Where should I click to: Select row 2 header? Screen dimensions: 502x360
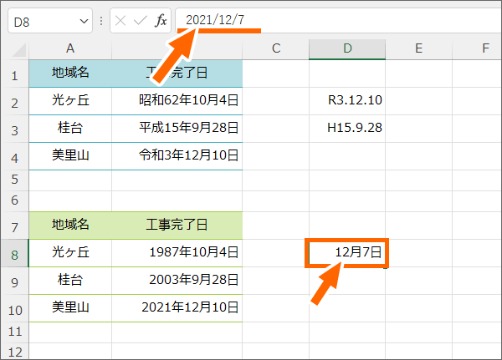(15, 101)
